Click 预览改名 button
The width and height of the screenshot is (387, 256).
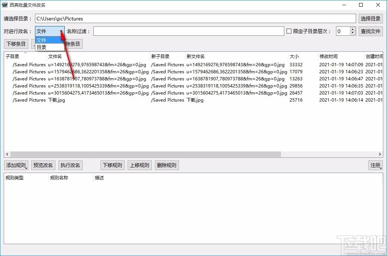pos(43,165)
